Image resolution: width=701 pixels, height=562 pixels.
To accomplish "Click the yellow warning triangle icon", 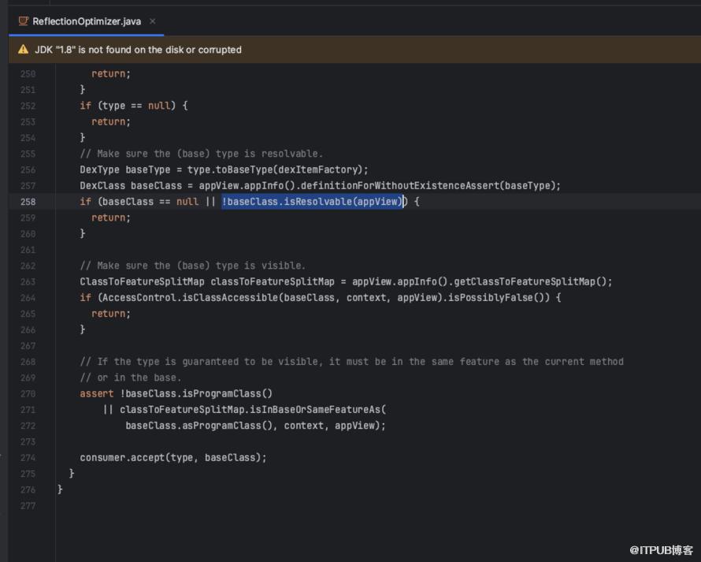I will pyautogui.click(x=24, y=50).
